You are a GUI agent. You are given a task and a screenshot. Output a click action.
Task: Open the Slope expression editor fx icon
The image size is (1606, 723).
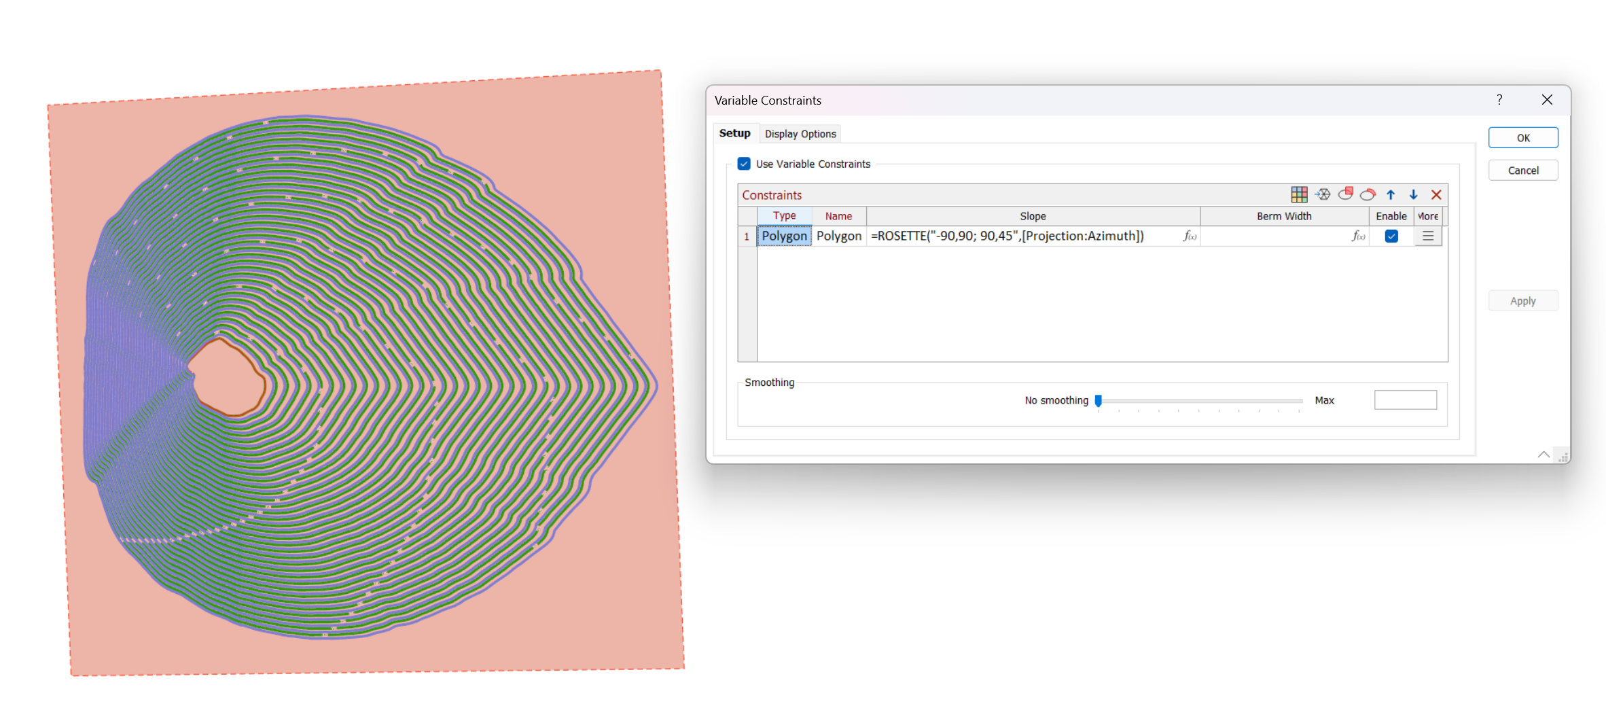tap(1190, 236)
